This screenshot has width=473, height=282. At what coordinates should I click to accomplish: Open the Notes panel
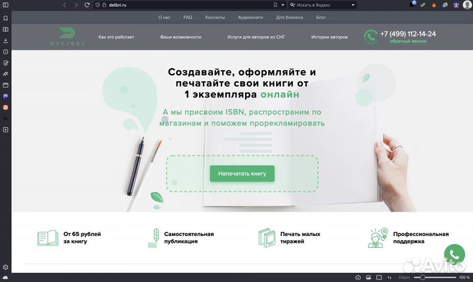5,63
